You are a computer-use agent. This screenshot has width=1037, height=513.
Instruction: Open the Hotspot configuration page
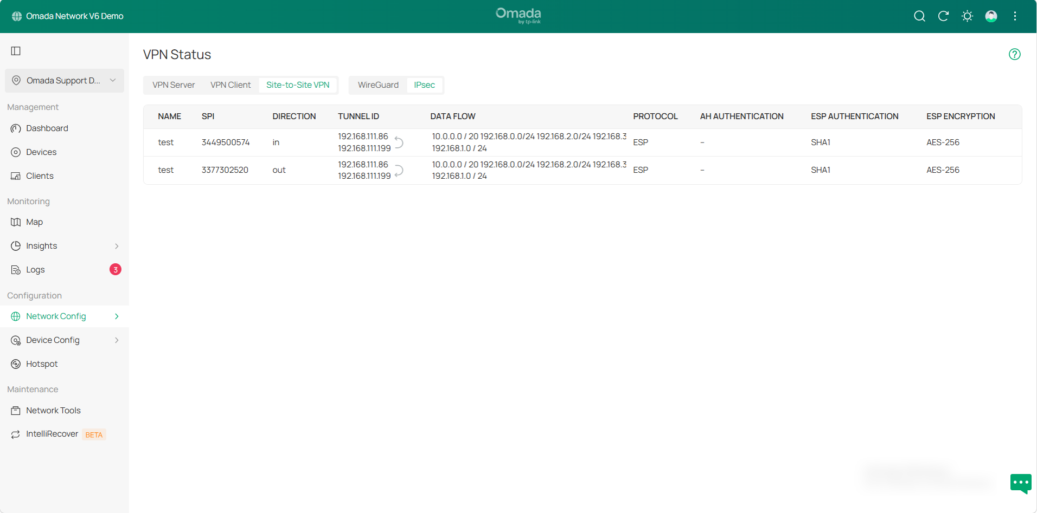coord(42,363)
